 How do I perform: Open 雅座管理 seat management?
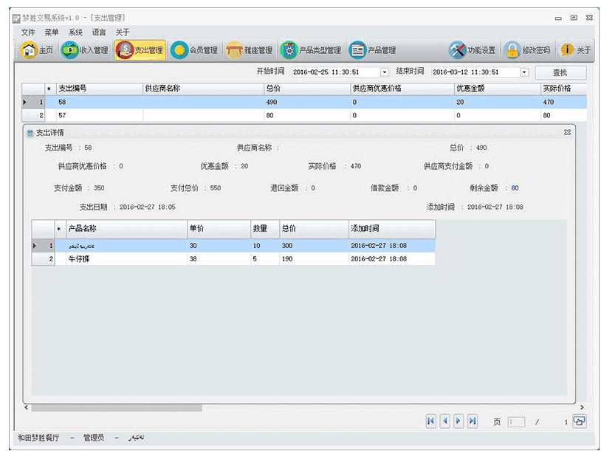pyautogui.click(x=249, y=50)
